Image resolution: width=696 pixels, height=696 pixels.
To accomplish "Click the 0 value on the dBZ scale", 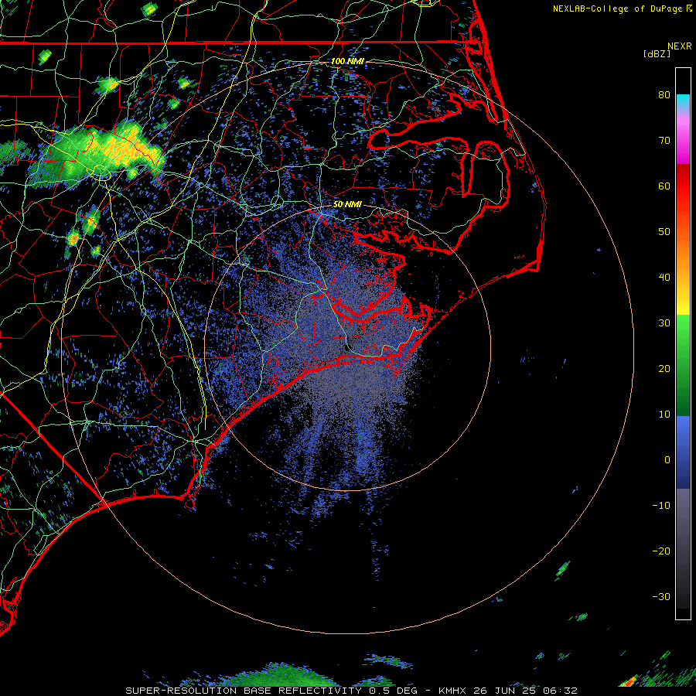I will coord(667,460).
